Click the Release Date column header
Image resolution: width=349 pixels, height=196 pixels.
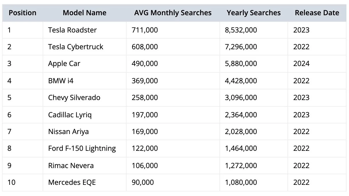[x=317, y=13]
